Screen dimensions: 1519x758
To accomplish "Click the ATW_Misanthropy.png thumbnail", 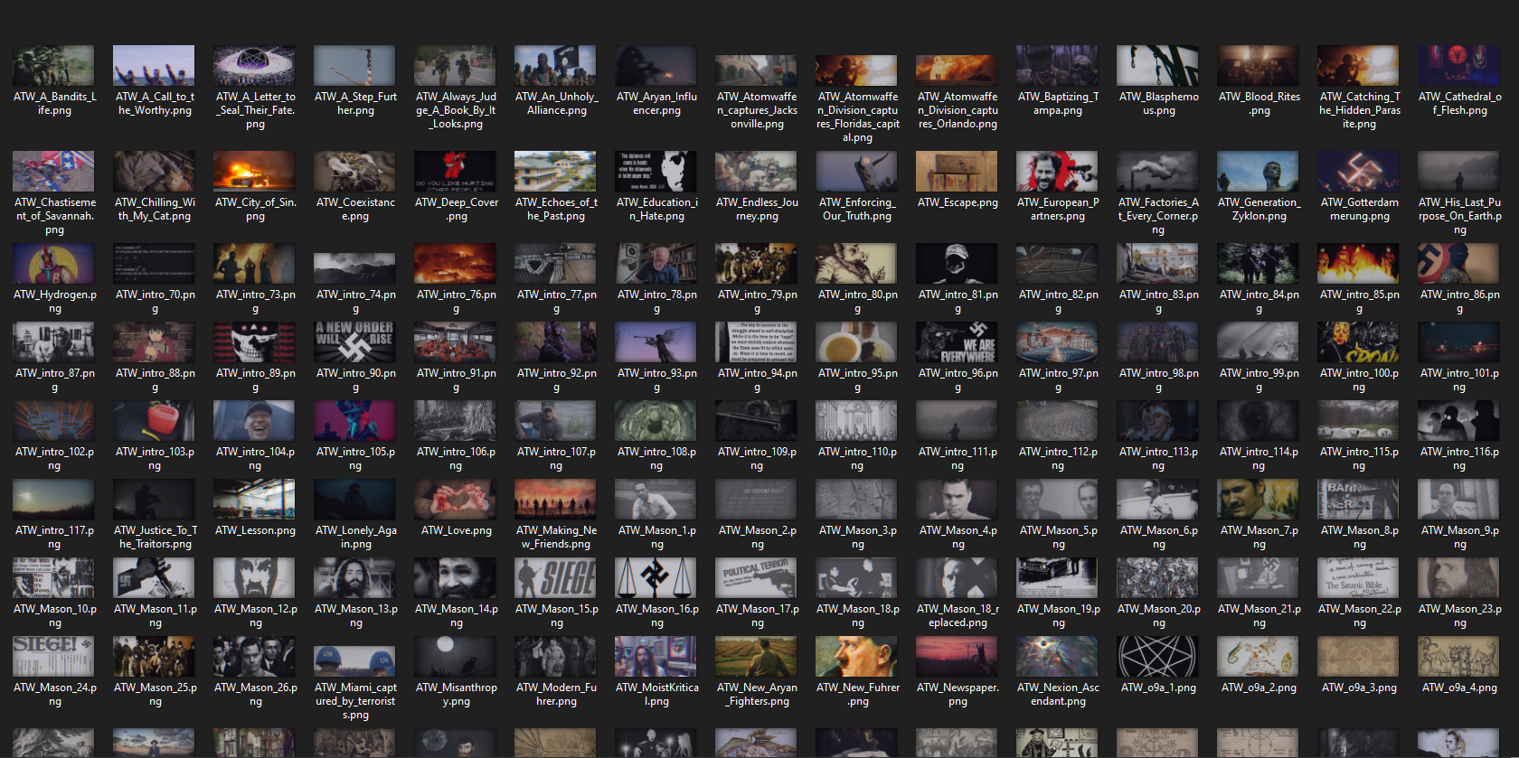I will (x=456, y=657).
